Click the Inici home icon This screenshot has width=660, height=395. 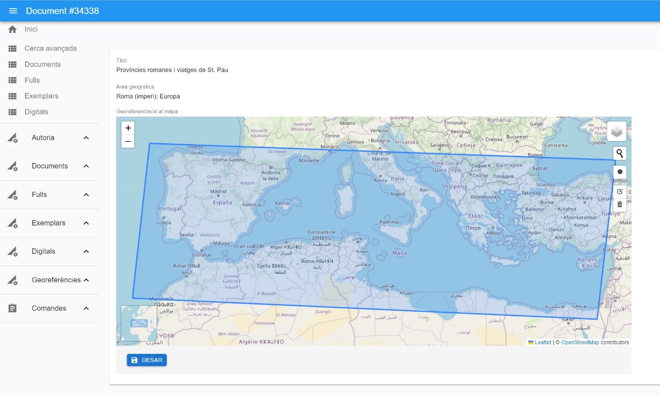point(13,29)
